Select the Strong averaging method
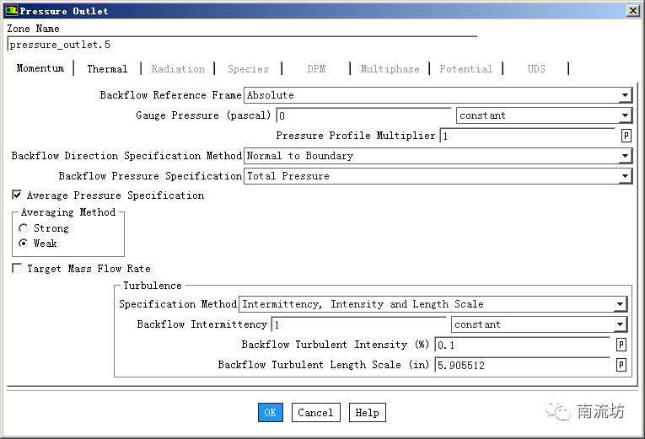This screenshot has width=645, height=439. pos(24,228)
